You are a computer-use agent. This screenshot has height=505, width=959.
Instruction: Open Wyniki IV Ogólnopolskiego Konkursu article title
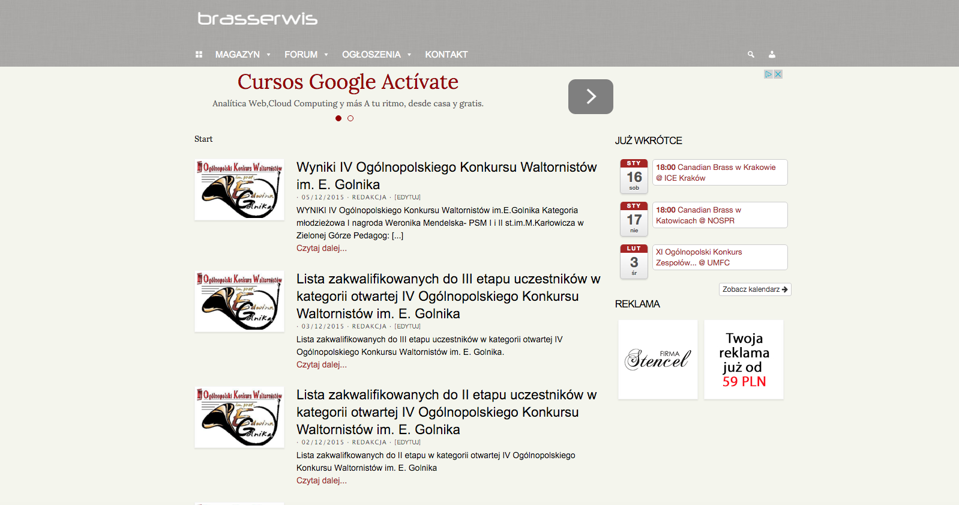point(446,176)
